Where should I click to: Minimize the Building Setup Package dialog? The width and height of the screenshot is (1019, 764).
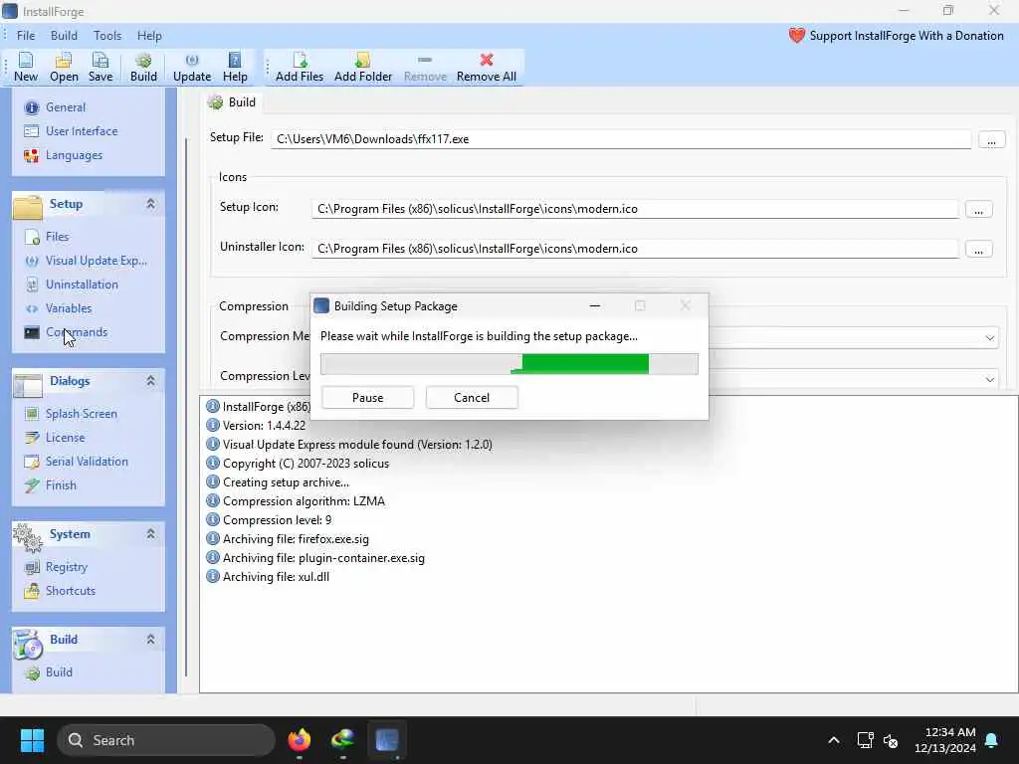pyautogui.click(x=595, y=306)
